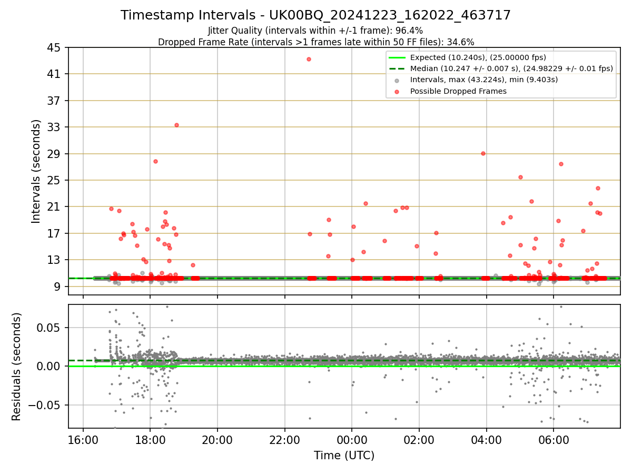Click the red outlier near 29 seconds around 04:00
This screenshot has height=474, width=632.
tap(483, 153)
